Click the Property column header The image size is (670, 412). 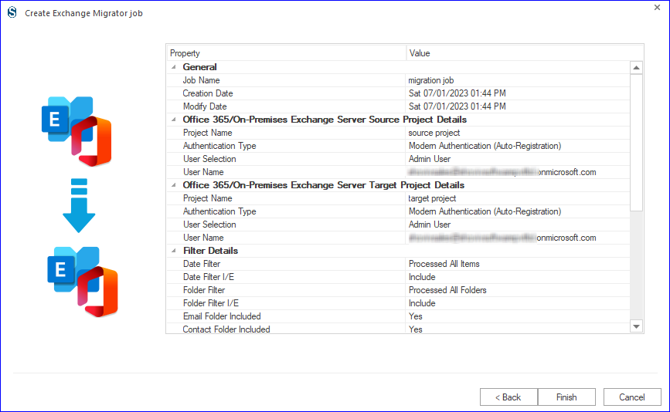[x=286, y=53]
